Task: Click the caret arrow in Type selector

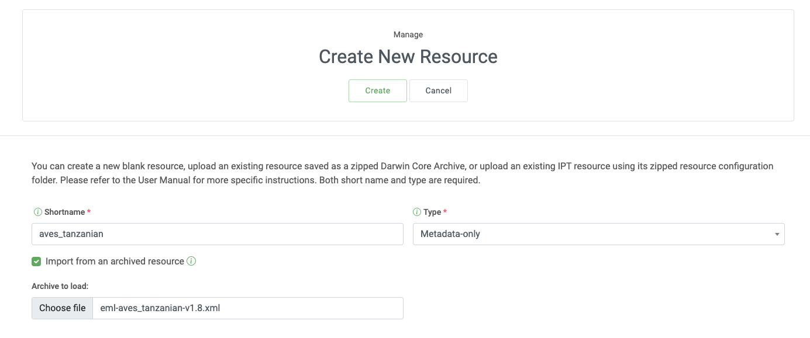Action: [x=777, y=234]
